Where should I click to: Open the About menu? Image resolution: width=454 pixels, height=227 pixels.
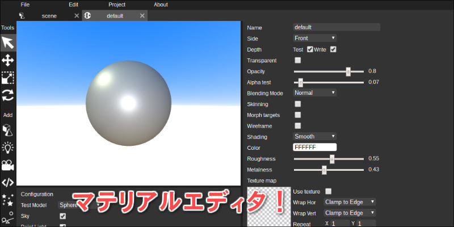[161, 5]
